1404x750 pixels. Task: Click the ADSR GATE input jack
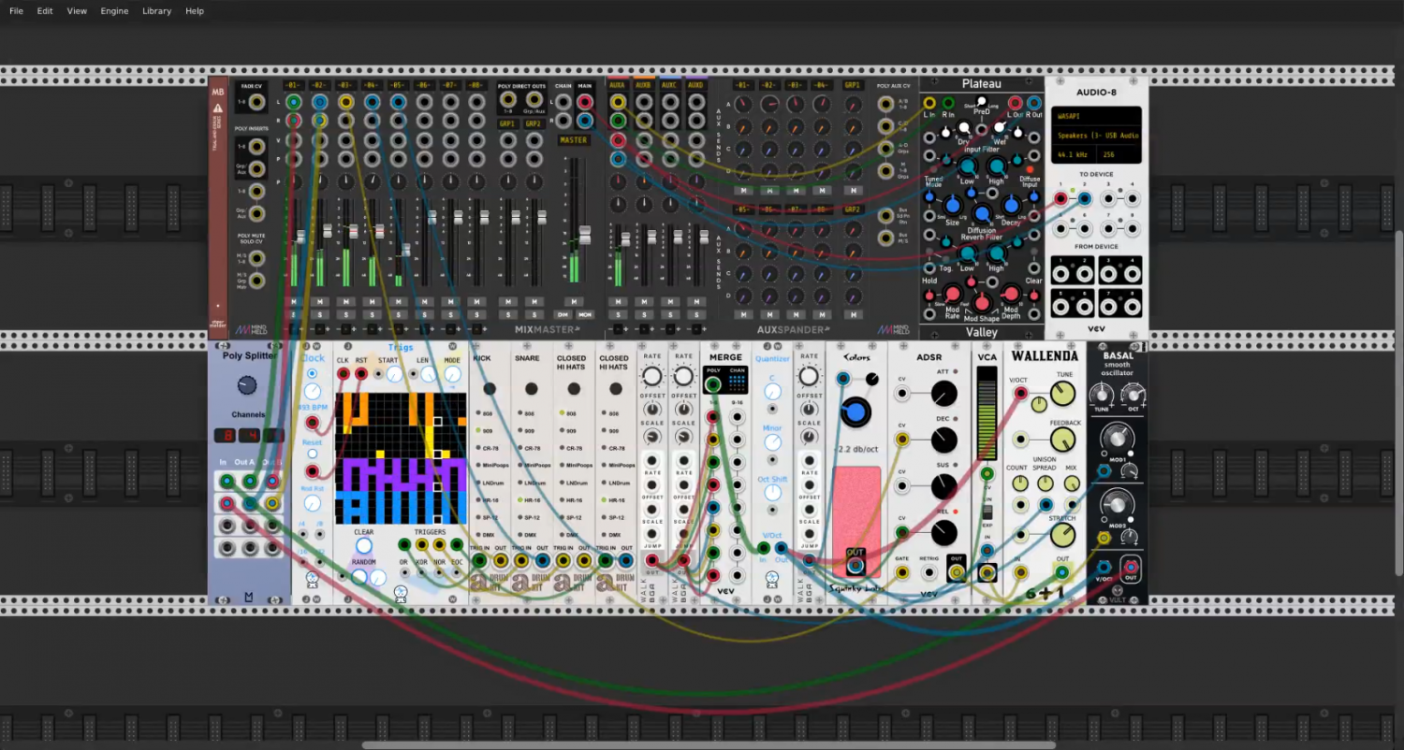902,571
